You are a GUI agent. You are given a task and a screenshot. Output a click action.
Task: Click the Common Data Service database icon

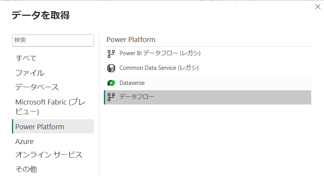(111, 68)
